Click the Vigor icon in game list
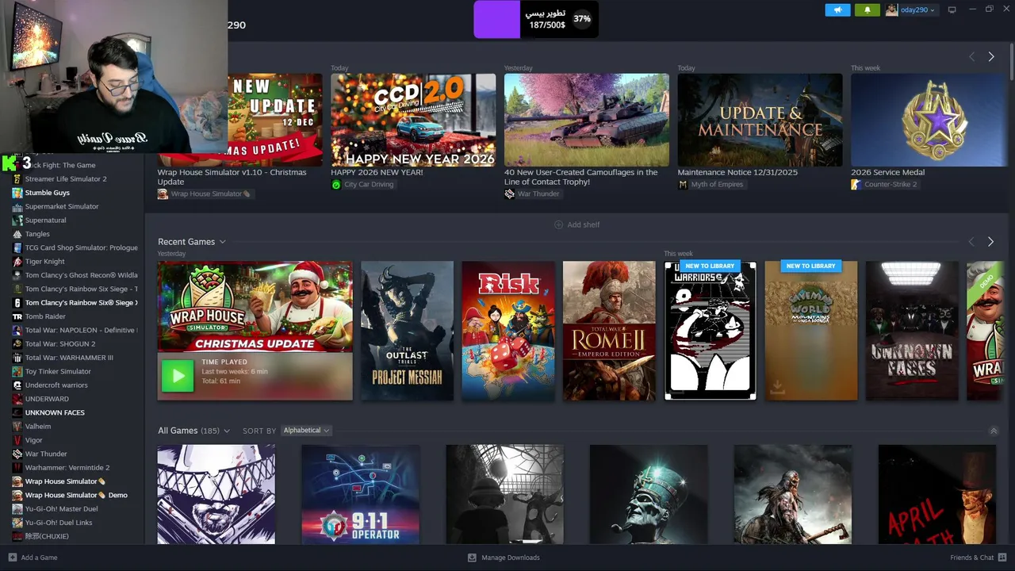 [17, 440]
